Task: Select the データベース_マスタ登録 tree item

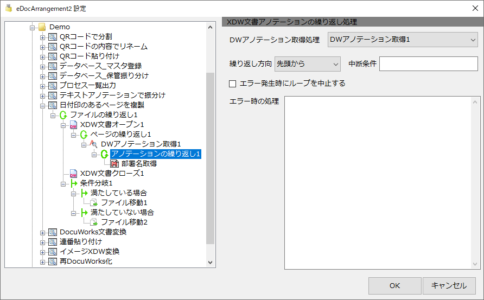Action: pyautogui.click(x=100, y=66)
